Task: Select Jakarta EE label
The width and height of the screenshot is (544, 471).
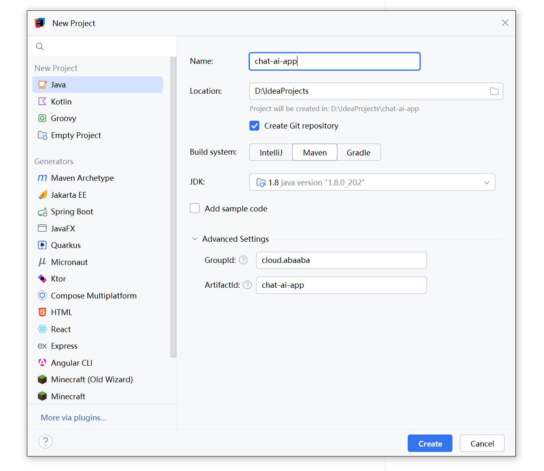Action: tap(69, 195)
